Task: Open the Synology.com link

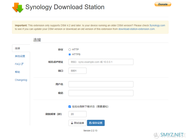Action: coord(157,25)
